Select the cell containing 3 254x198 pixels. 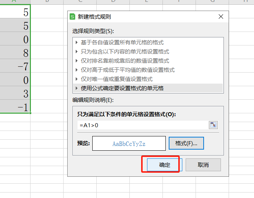pyautogui.click(x=15, y=93)
